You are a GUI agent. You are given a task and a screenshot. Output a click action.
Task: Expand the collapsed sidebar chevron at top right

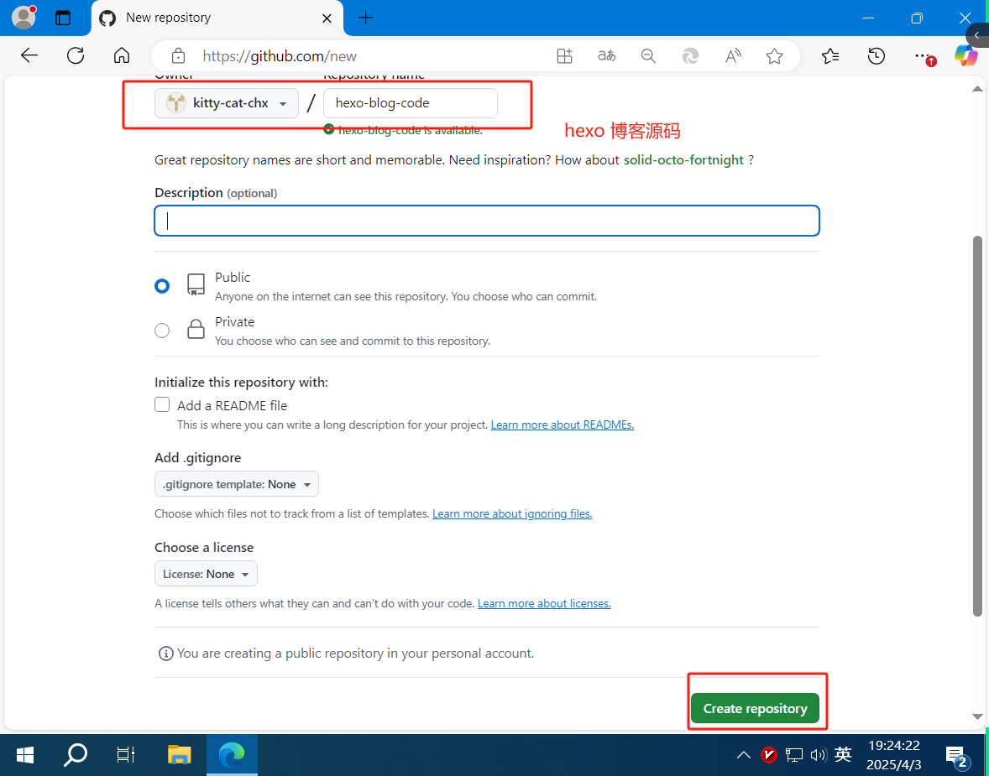coord(977,35)
